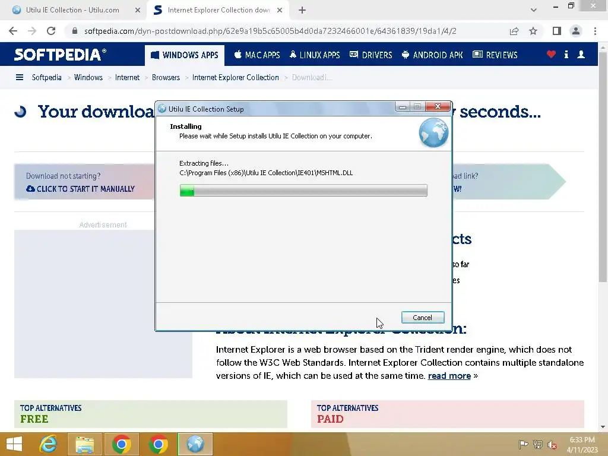The width and height of the screenshot is (608, 456).
Task: Open the Android APK section
Action: tap(432, 55)
